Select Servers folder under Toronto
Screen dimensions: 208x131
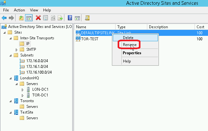point(32,107)
